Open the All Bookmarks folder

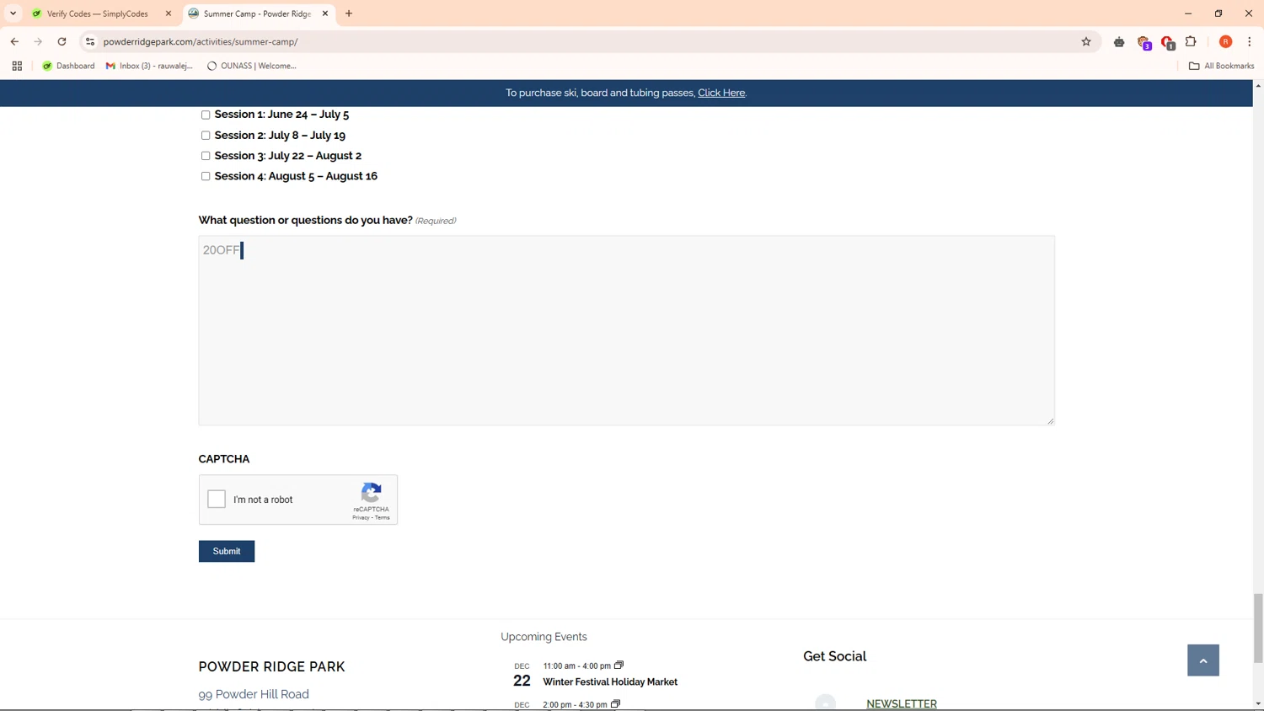tap(1221, 66)
